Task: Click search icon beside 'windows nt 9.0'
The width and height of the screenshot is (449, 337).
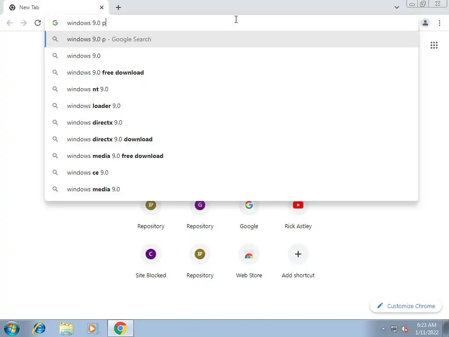Action: coord(55,89)
